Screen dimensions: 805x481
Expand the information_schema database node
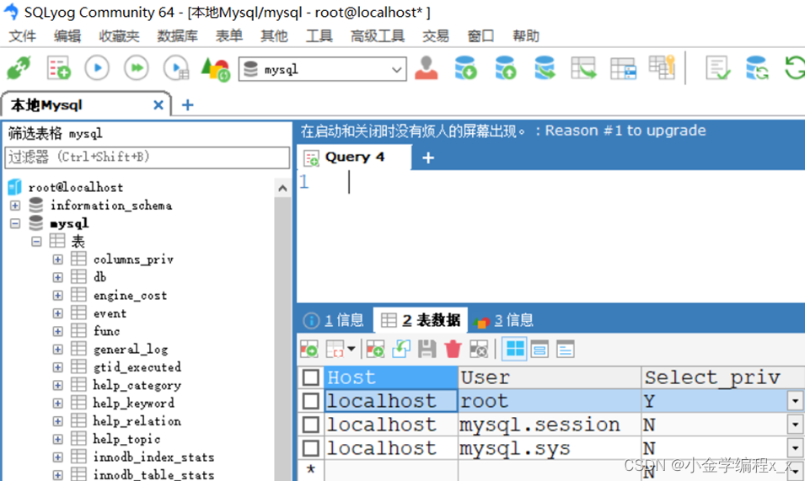coord(15,206)
